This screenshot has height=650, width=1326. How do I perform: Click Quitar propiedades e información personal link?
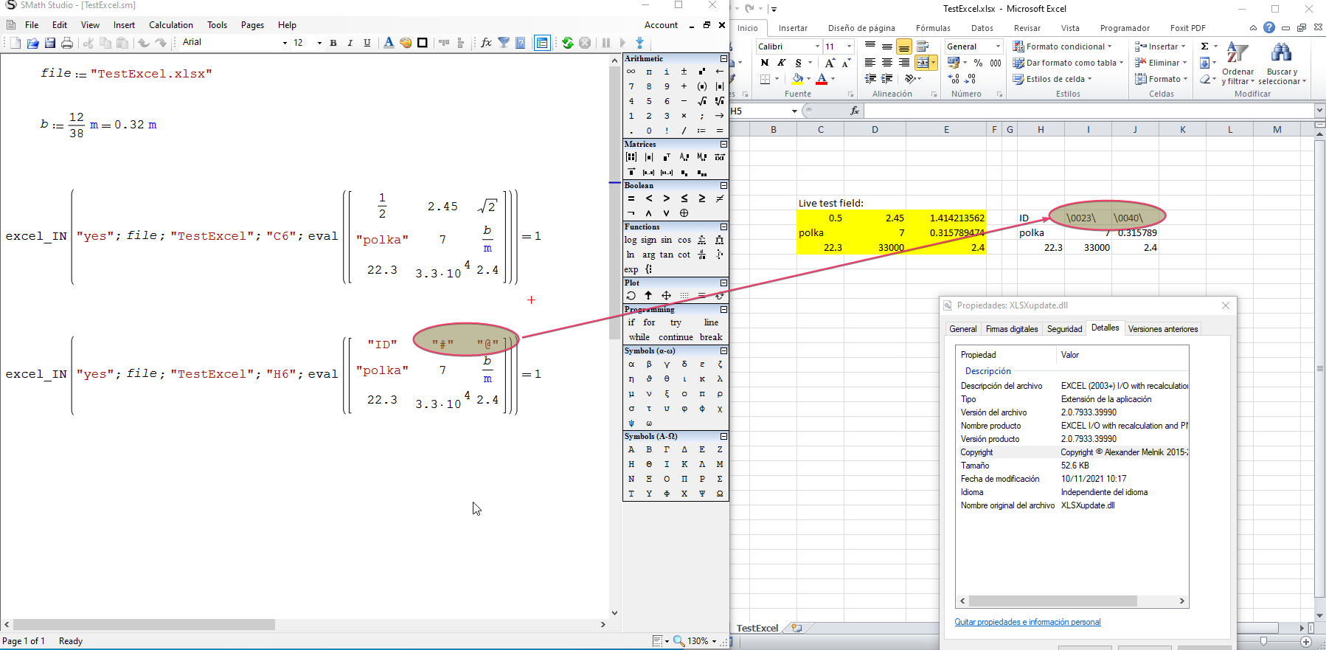pyautogui.click(x=1027, y=622)
